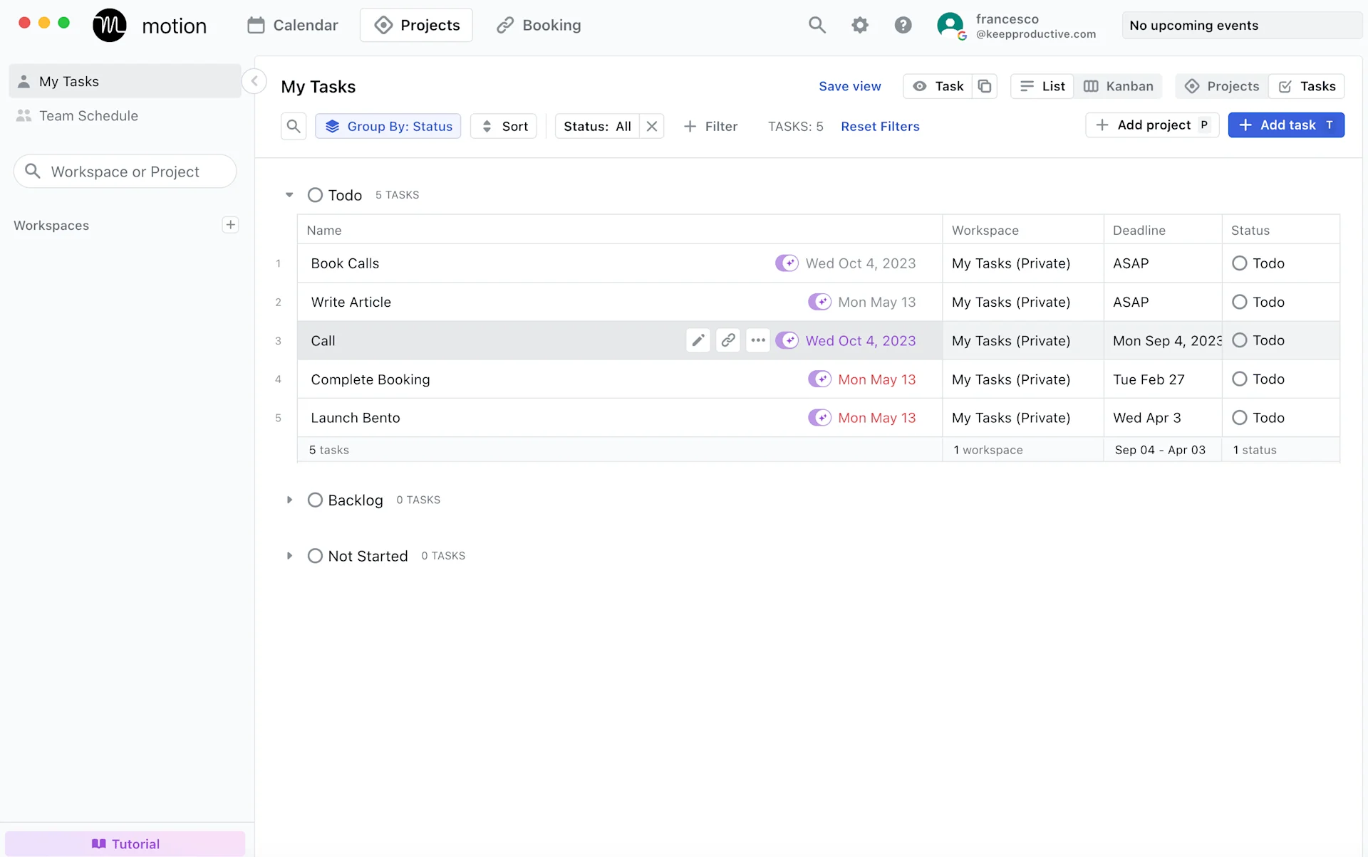The image size is (1368, 857).
Task: Open My Tasks in the sidebar
Action: 68,80
